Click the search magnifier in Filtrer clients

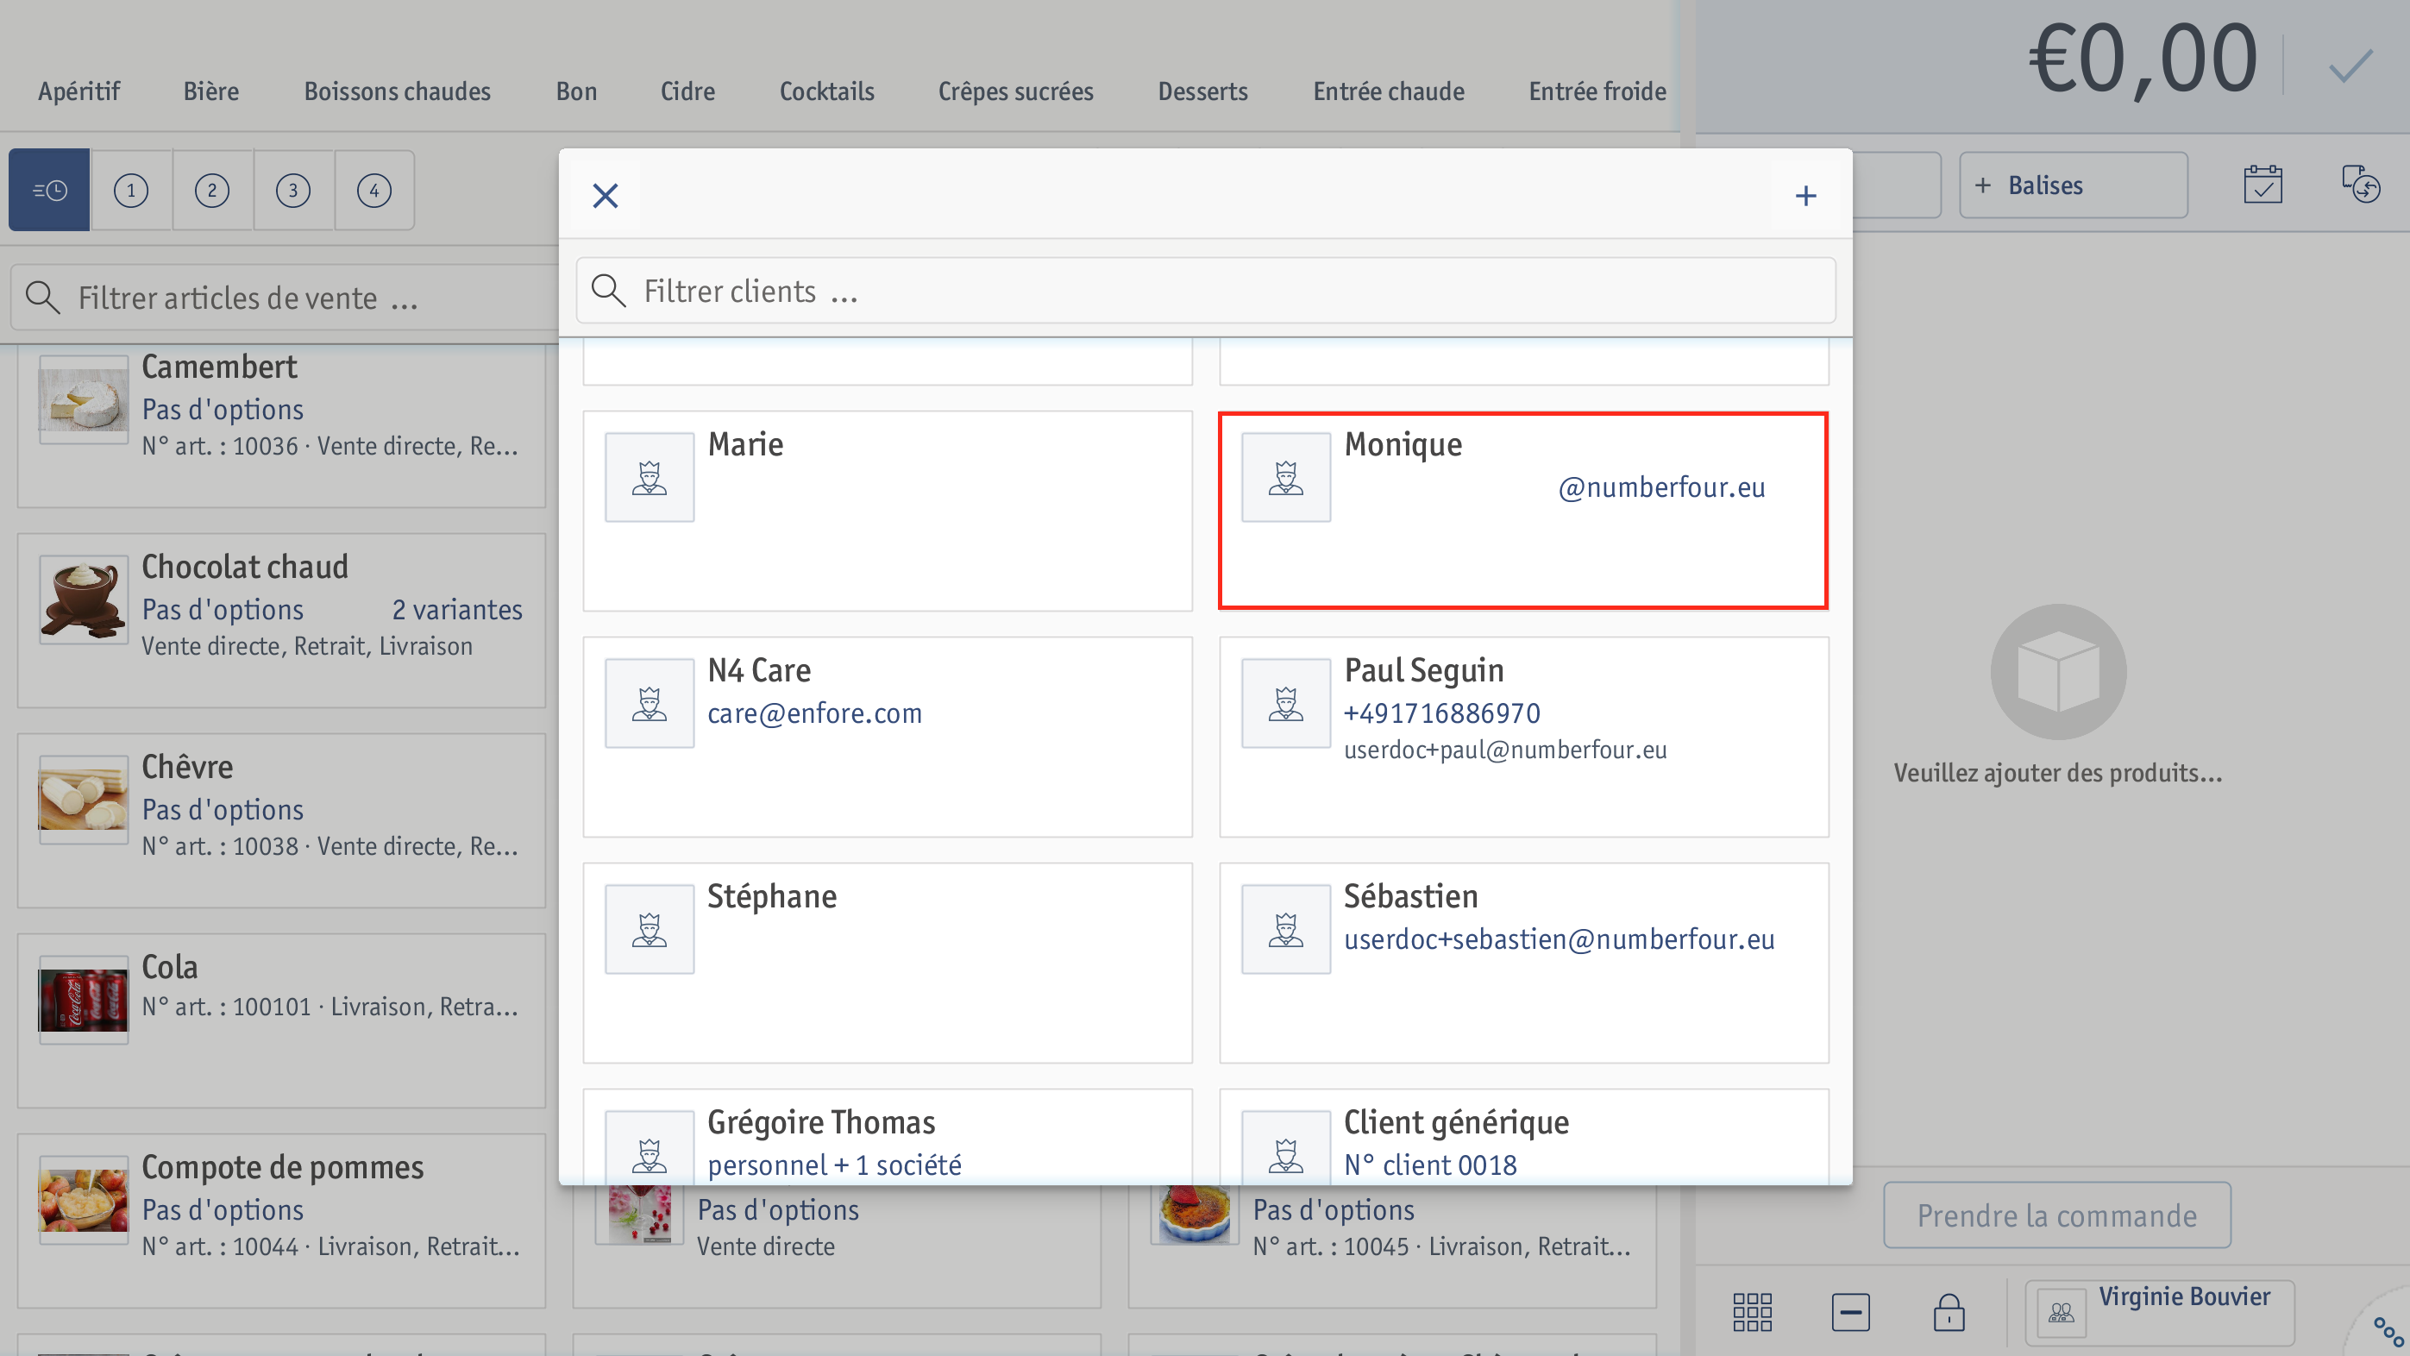coord(608,291)
